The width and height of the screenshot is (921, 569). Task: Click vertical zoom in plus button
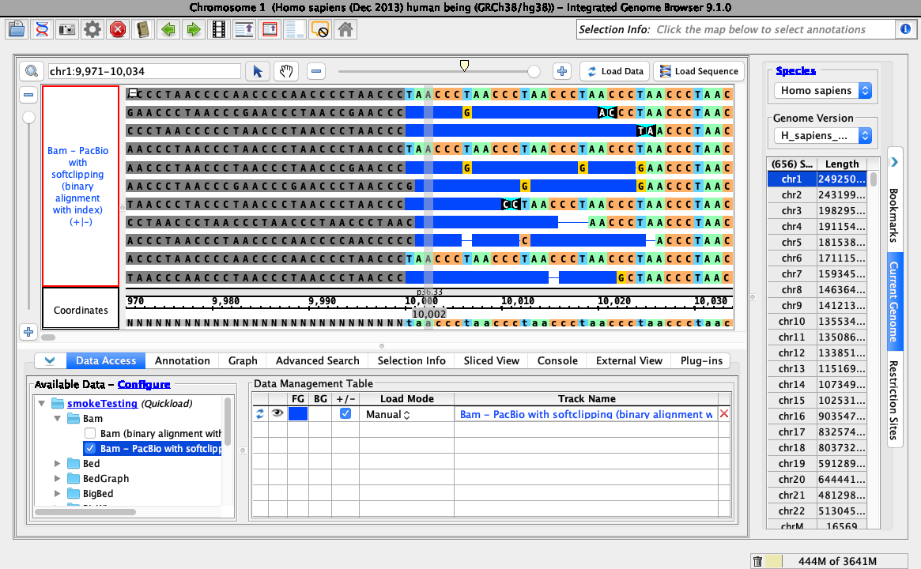coord(28,332)
